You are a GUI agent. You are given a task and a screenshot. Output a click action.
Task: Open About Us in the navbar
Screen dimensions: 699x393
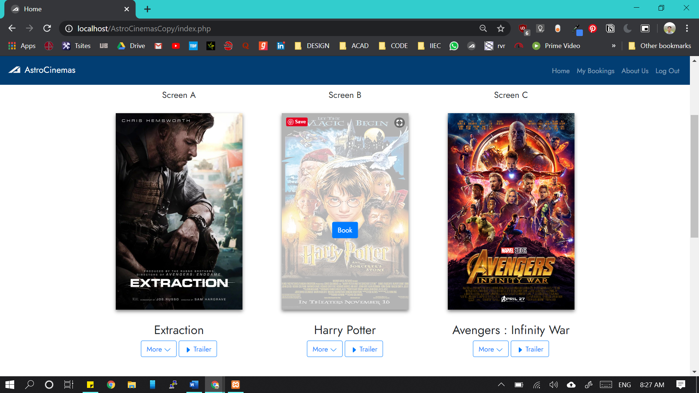tap(635, 71)
